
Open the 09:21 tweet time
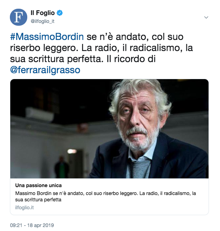click(x=16, y=225)
